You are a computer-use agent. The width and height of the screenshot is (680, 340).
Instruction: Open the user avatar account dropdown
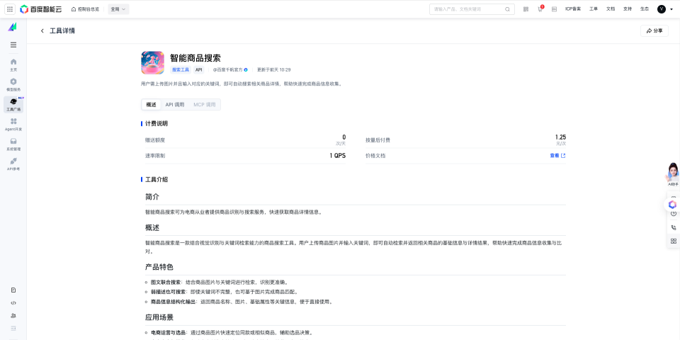664,9
